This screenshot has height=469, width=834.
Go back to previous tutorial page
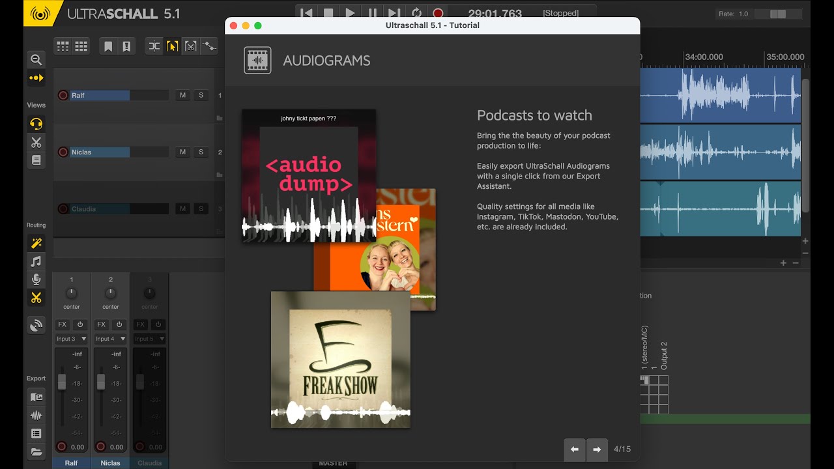(575, 449)
